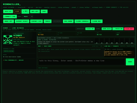Open the baud rate 9600 dropdown
Image resolution: width=137 pixels, height=103 pixels.
click(27, 17)
